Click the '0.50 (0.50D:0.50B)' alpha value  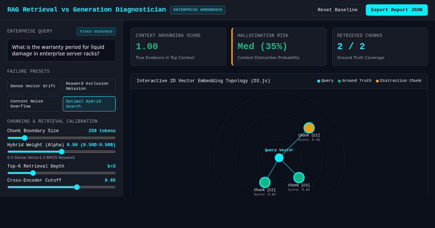pos(91,145)
